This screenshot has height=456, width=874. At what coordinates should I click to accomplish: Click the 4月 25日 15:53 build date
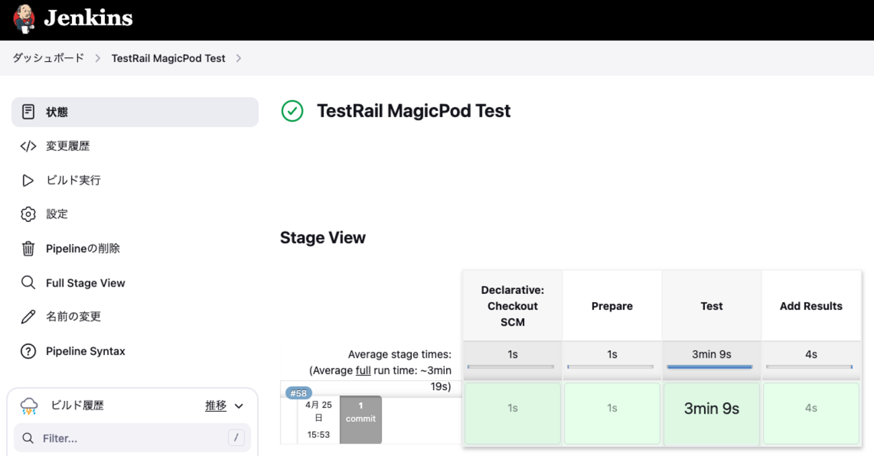318,420
